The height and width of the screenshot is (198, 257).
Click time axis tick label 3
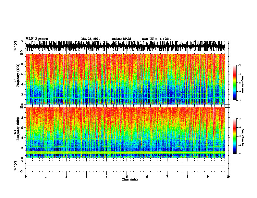[x=86, y=177]
